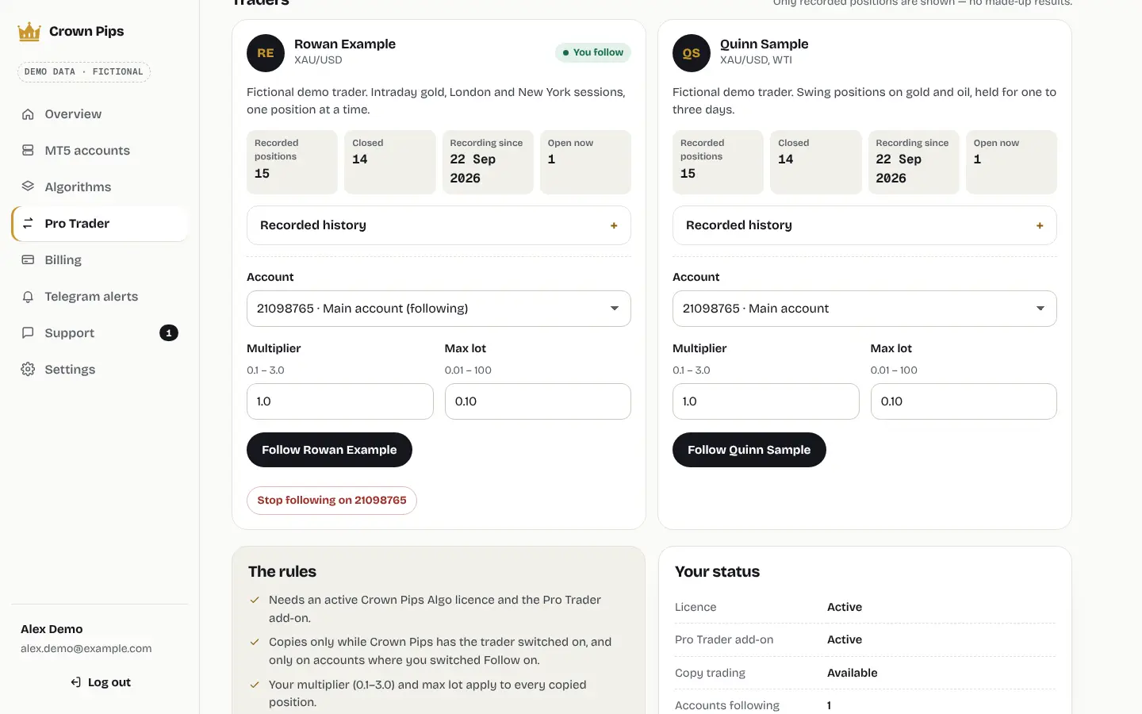Image resolution: width=1142 pixels, height=714 pixels.
Task: Expand Rowan Example's Recorded history
Action: coord(439,225)
